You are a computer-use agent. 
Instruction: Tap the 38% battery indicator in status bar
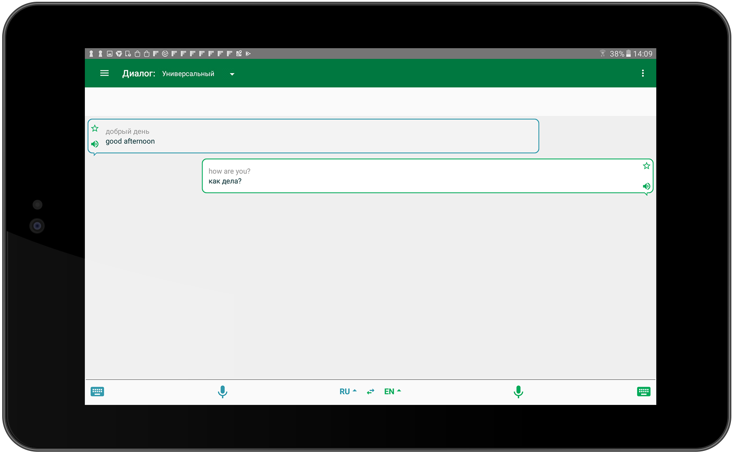coord(620,54)
